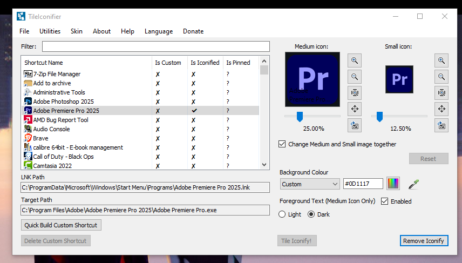
Task: Click the change image icon for Small icon
Action: coord(441,125)
